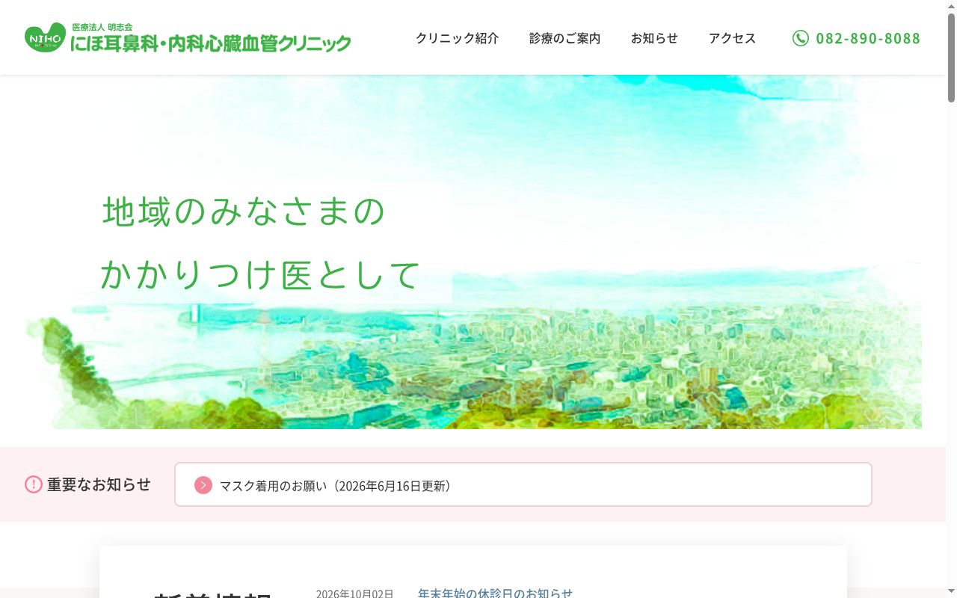Click the page vertical scrollbar thumb

[x=951, y=58]
